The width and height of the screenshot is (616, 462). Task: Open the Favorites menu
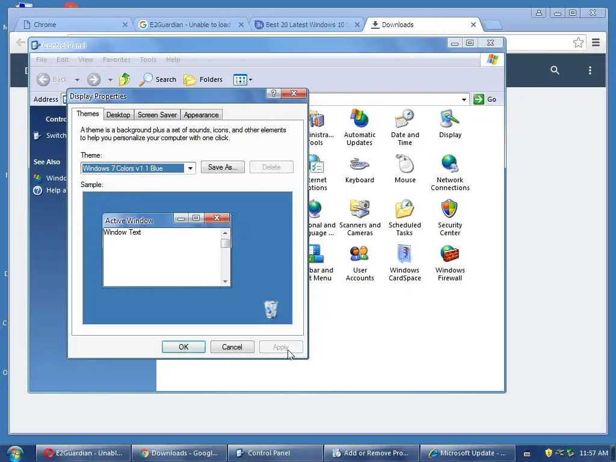click(x=116, y=60)
